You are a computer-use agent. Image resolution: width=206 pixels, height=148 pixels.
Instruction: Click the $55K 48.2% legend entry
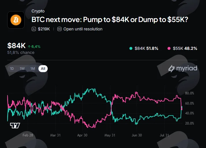182,48
